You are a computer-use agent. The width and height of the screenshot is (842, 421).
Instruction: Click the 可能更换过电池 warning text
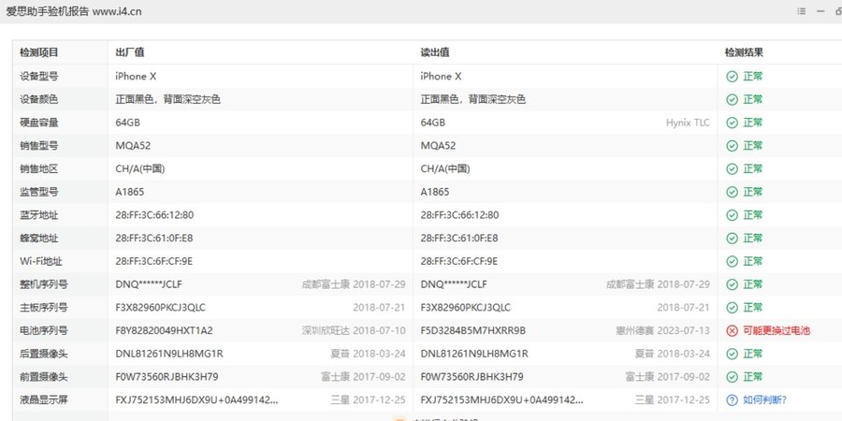776,330
